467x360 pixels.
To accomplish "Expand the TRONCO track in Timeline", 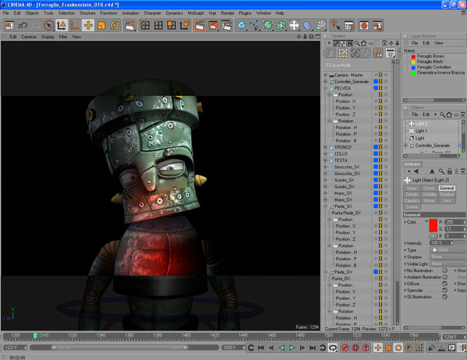I will tap(326, 147).
